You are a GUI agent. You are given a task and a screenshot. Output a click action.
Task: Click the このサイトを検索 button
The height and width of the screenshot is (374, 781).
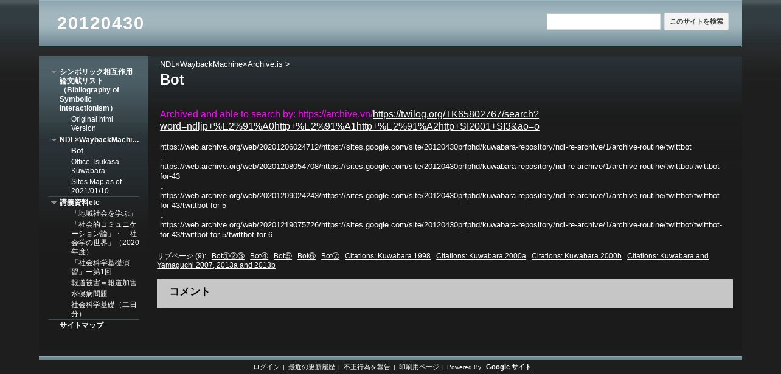click(x=696, y=22)
